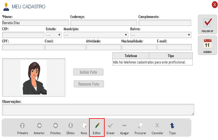Click the Editar pencil icon

click(x=97, y=126)
